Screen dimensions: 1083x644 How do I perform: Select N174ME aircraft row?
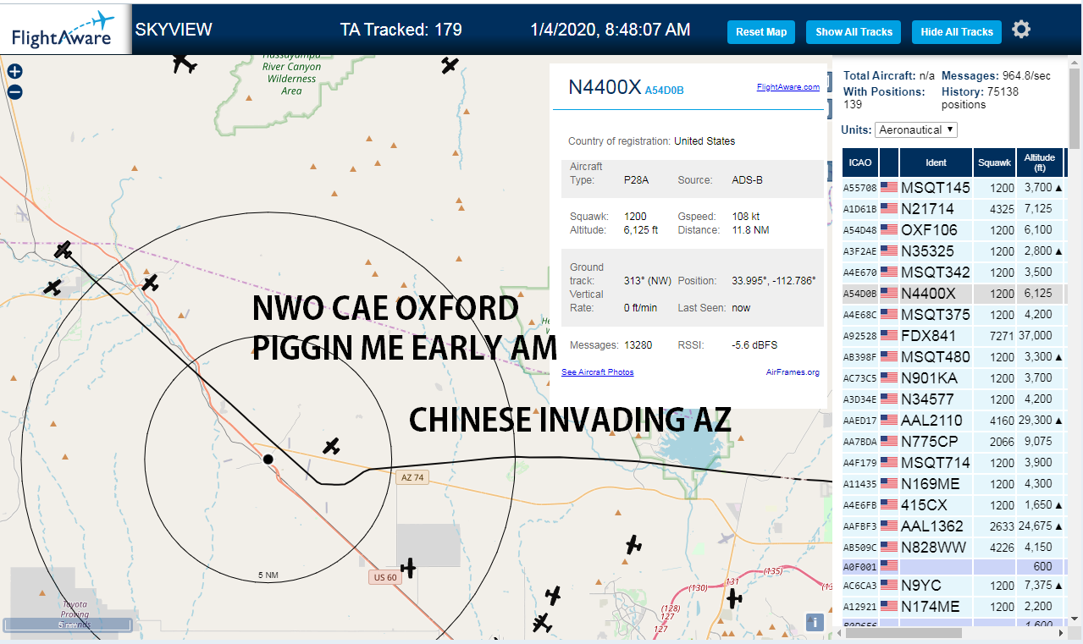953,607
